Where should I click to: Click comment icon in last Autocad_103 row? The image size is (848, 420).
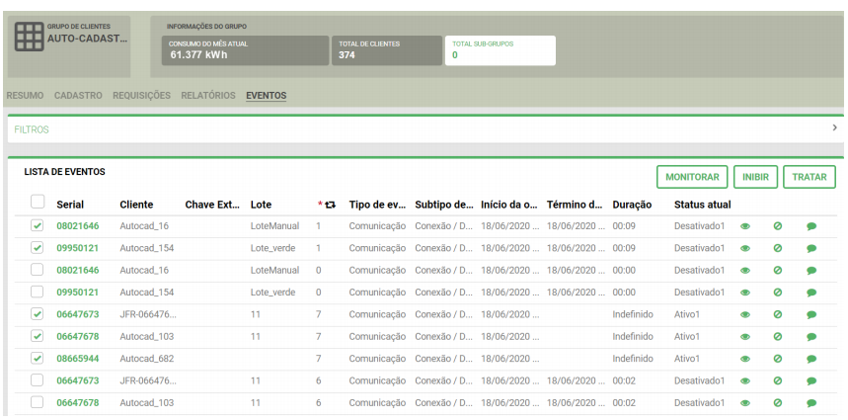point(811,403)
